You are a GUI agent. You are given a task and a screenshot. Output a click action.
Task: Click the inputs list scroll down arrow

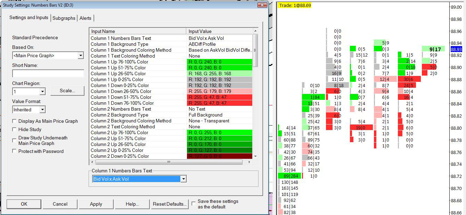coord(255,156)
